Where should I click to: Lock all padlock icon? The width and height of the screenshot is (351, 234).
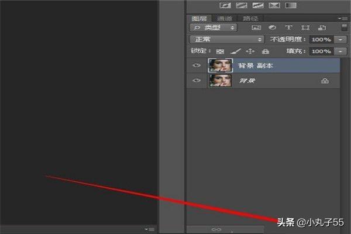pyautogui.click(x=265, y=51)
